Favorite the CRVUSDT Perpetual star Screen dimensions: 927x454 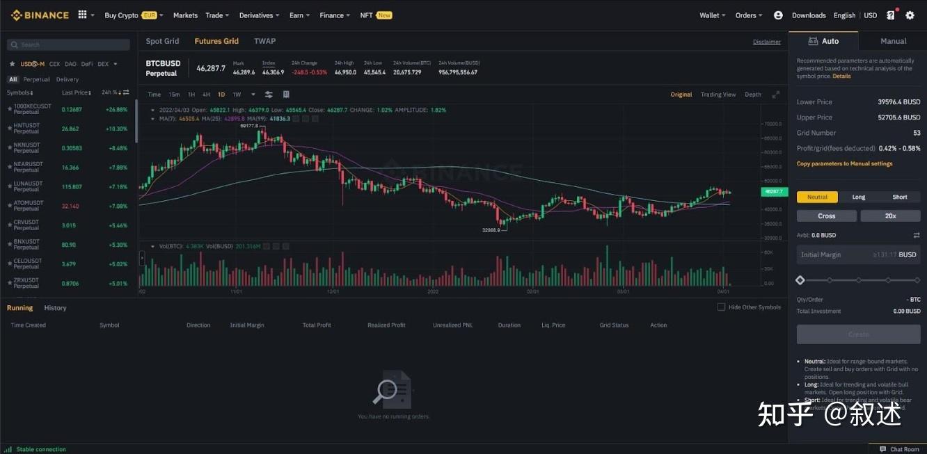coord(10,225)
